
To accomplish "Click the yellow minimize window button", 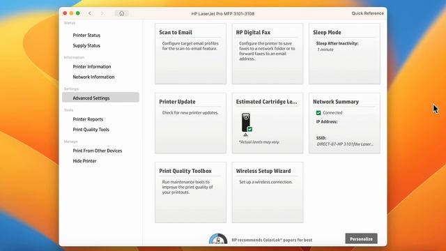I will pyautogui.click(x=71, y=13).
